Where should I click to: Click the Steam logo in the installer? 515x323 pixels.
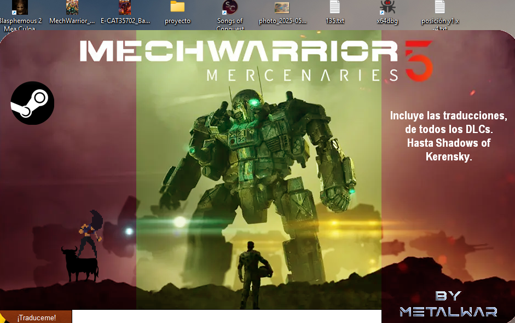point(32,103)
